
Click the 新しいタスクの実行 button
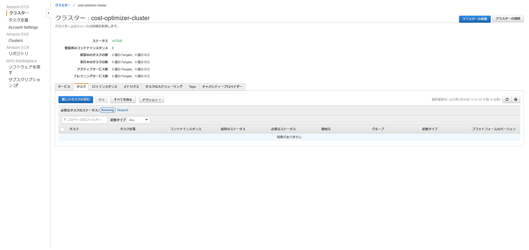click(76, 100)
